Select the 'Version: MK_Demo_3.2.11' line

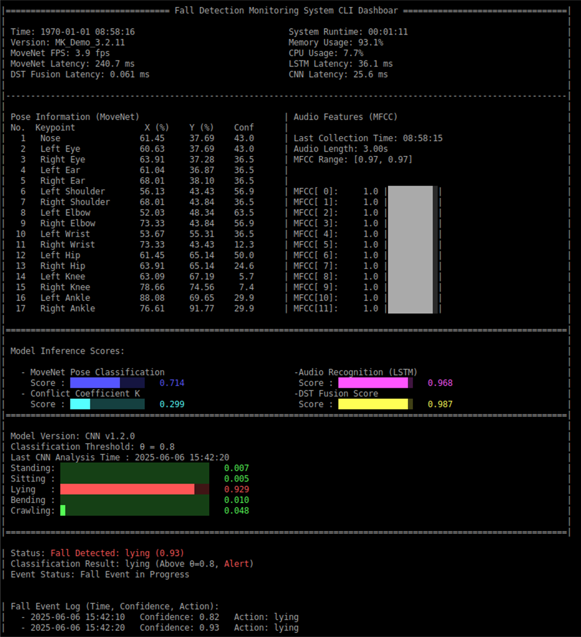tap(68, 43)
